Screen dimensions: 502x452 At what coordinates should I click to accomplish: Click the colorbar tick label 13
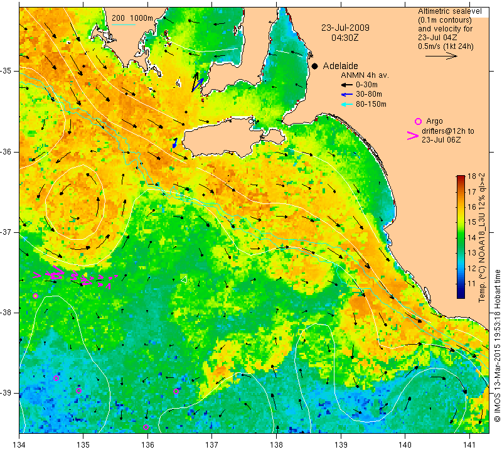472,253
